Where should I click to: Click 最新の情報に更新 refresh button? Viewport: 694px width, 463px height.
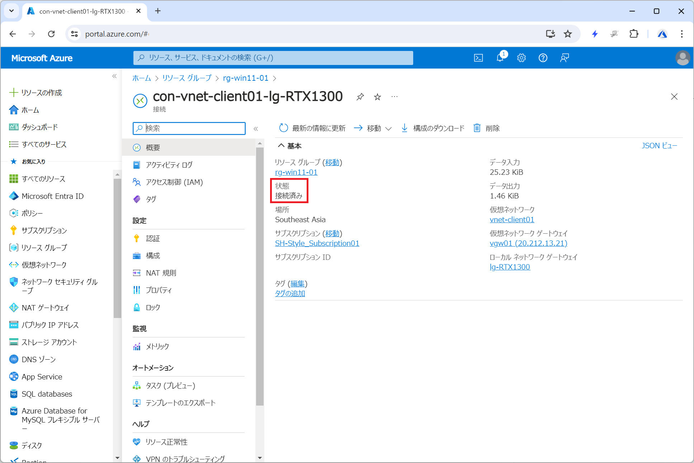(312, 128)
